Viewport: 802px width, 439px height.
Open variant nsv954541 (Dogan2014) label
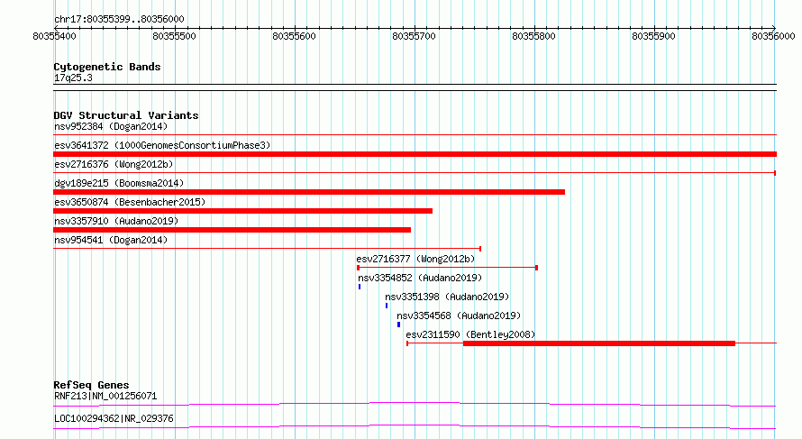[x=111, y=240]
